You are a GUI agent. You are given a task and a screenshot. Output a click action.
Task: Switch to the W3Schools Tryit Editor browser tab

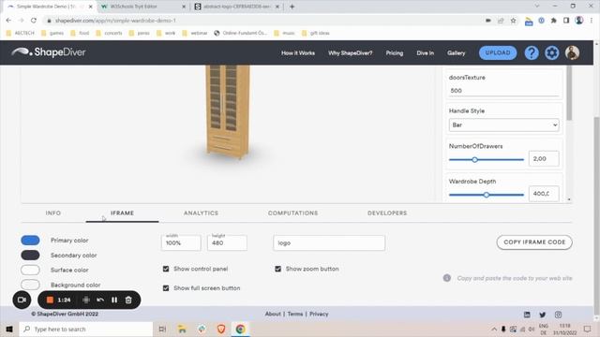pyautogui.click(x=142, y=7)
